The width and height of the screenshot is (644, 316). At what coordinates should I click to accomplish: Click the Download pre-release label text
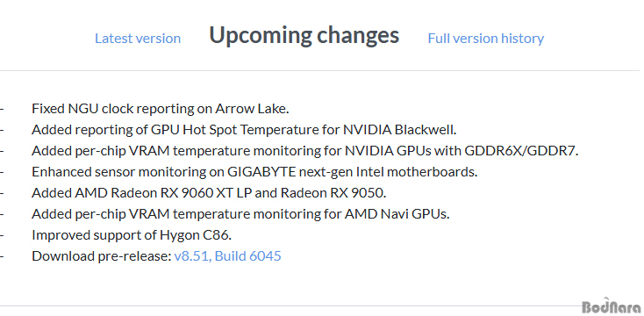coord(102,256)
